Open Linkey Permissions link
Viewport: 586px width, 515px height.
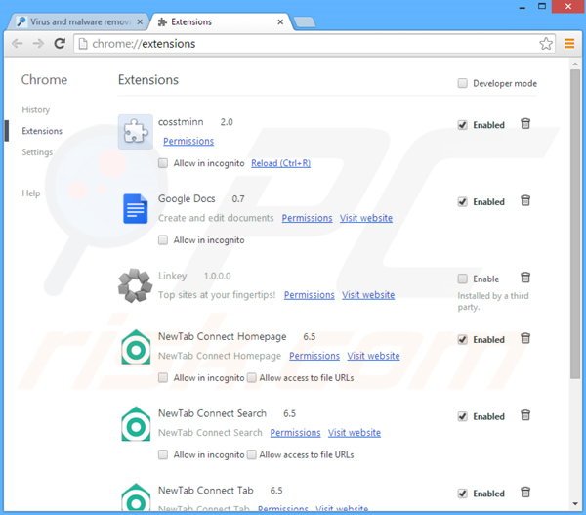tap(309, 295)
